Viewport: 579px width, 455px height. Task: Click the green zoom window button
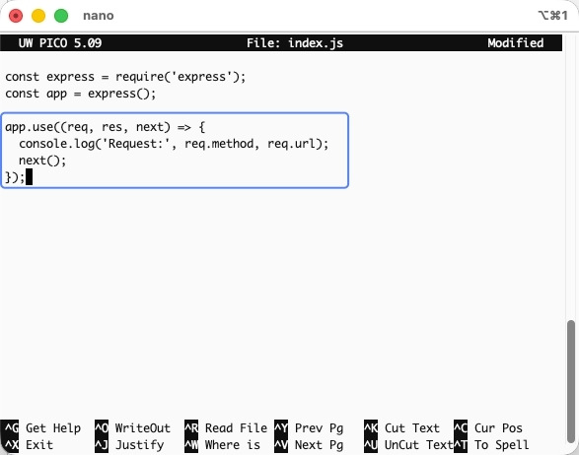61,16
